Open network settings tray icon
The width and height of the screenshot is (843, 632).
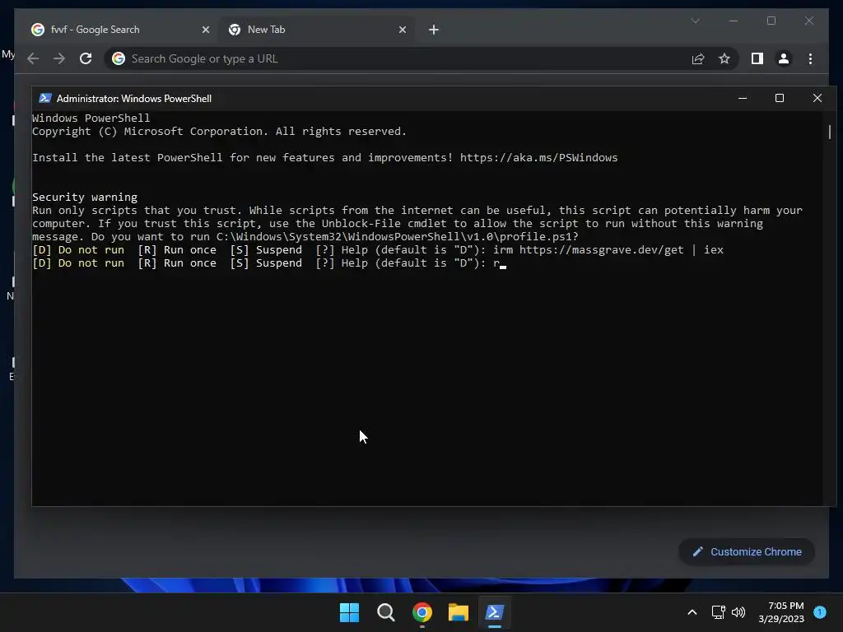718,612
